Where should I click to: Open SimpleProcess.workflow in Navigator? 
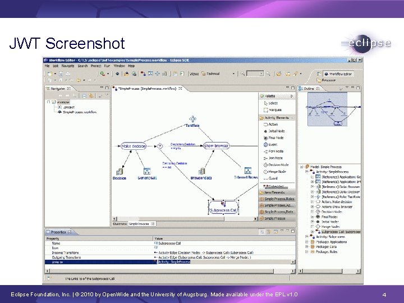77,112
